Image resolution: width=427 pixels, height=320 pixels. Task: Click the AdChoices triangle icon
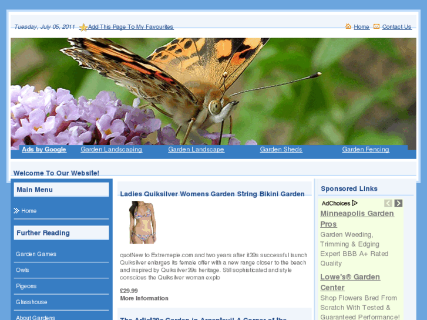[x=355, y=203]
